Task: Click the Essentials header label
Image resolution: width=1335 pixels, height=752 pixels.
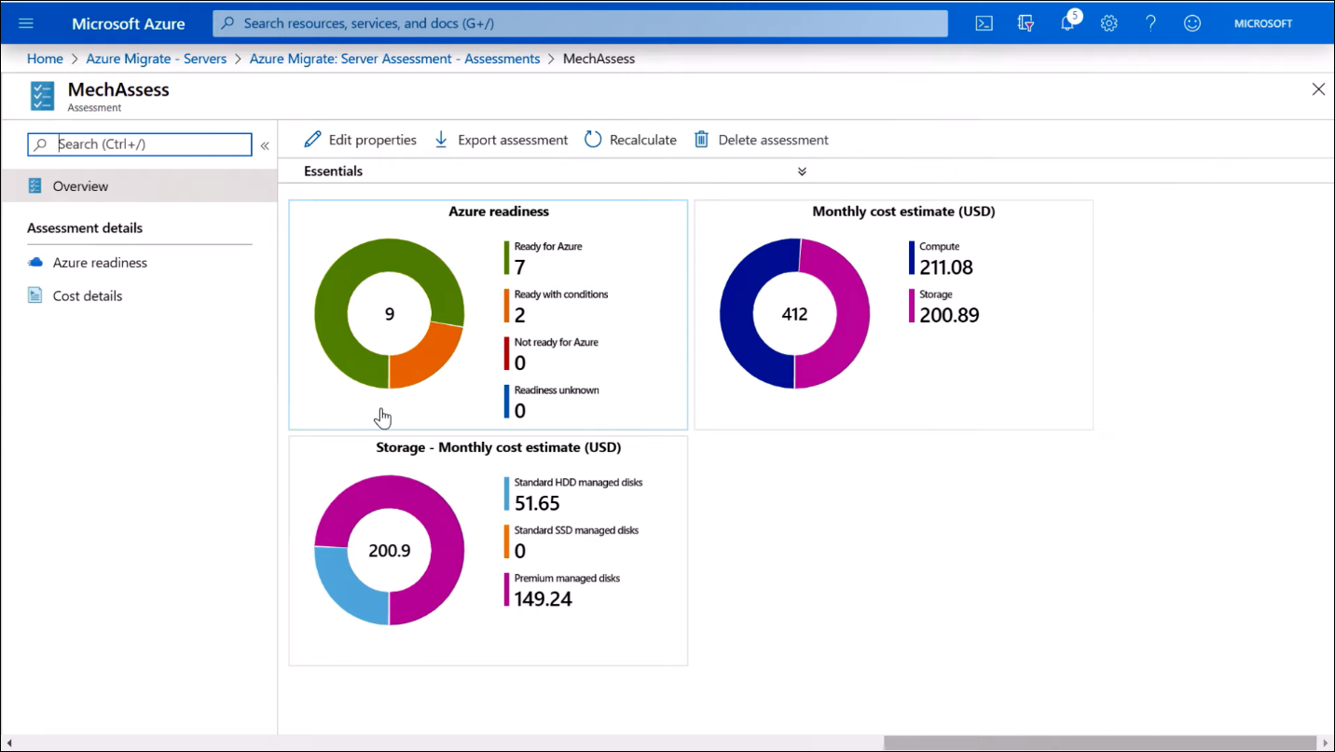Action: (x=333, y=171)
